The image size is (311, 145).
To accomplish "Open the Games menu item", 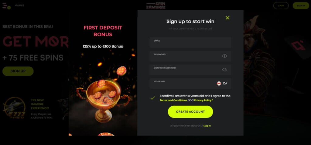I will (20, 5).
